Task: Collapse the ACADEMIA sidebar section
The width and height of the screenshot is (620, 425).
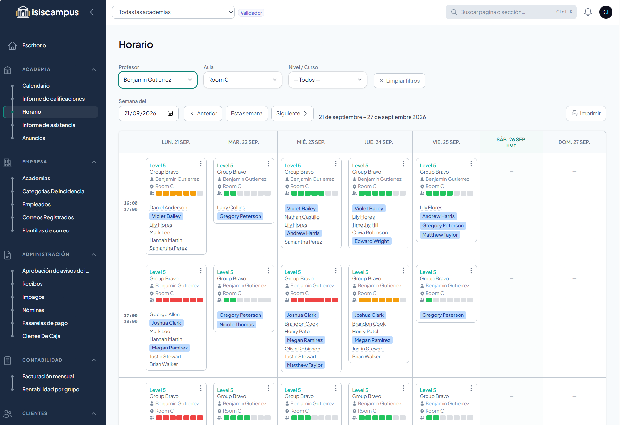Action: (x=94, y=69)
